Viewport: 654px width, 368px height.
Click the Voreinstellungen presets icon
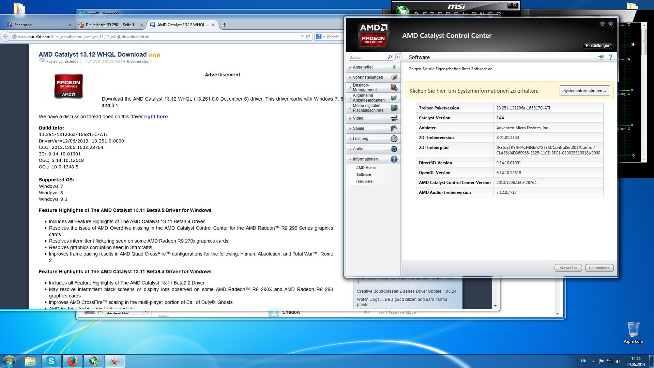click(394, 77)
